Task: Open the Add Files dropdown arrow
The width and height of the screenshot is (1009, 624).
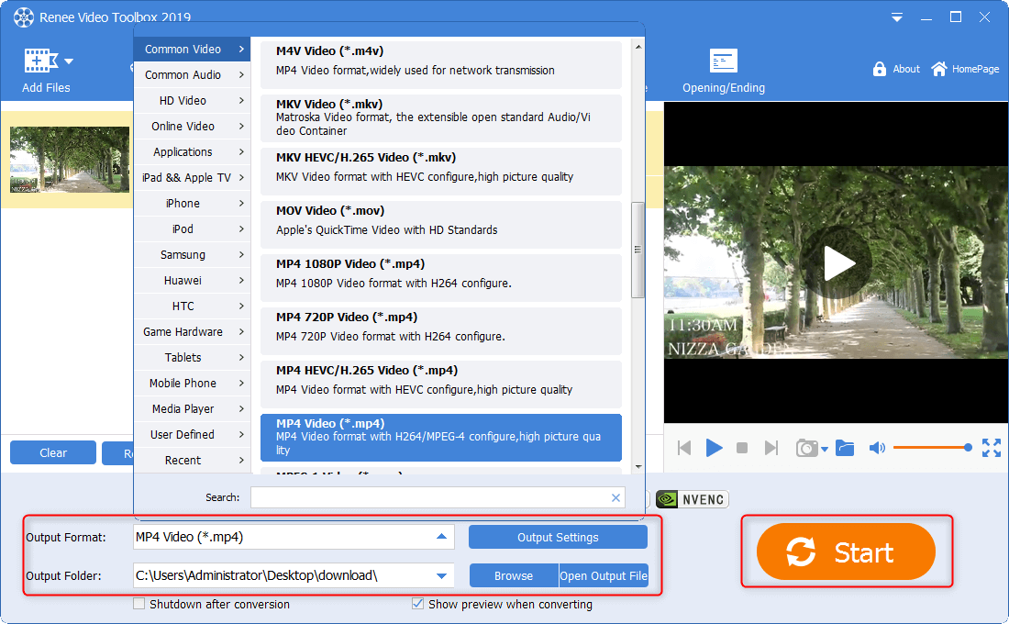Action: [69, 61]
